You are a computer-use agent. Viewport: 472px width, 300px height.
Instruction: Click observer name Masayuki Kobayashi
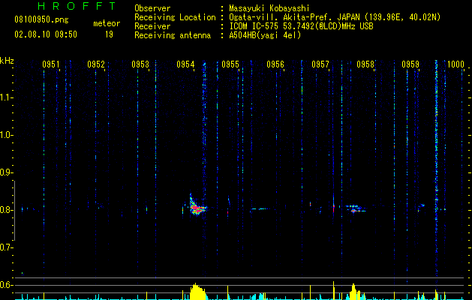click(269, 8)
